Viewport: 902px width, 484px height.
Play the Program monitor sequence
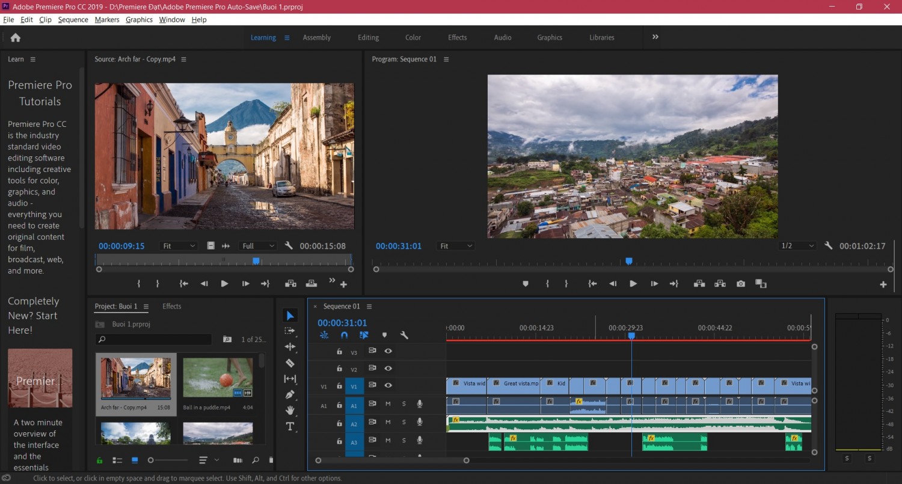click(x=633, y=284)
